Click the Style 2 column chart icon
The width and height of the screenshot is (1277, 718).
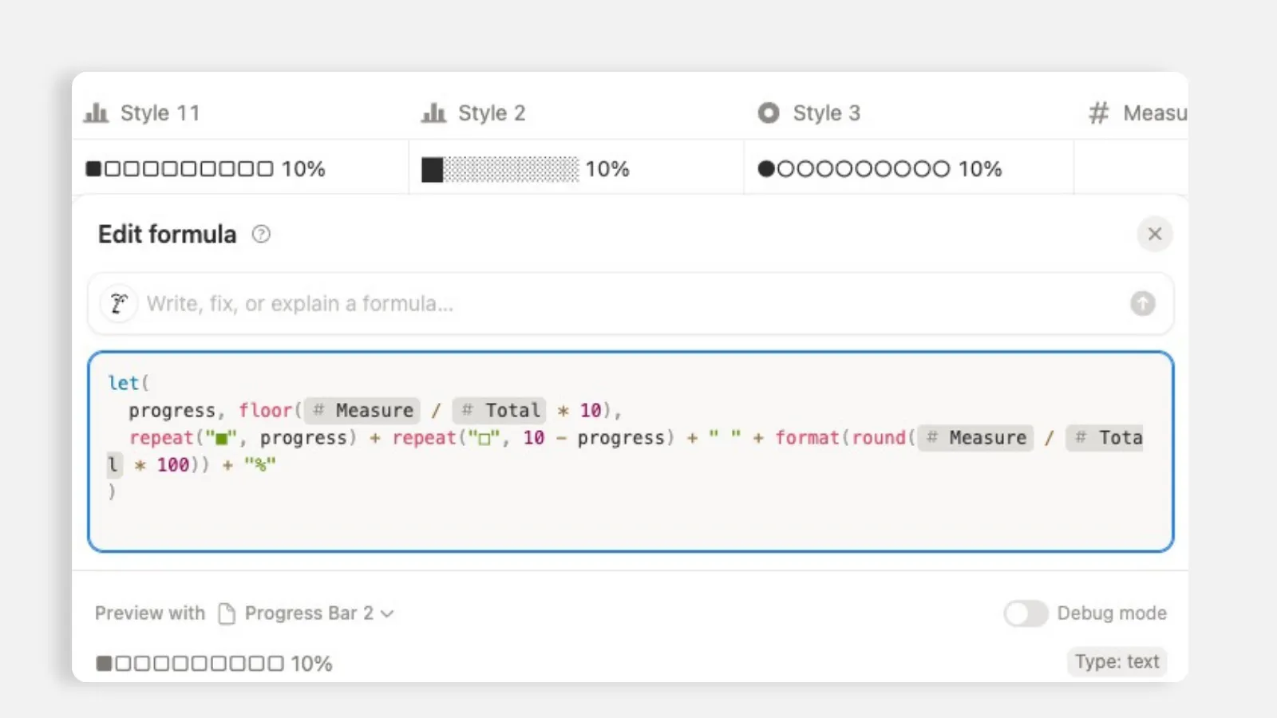coord(433,112)
